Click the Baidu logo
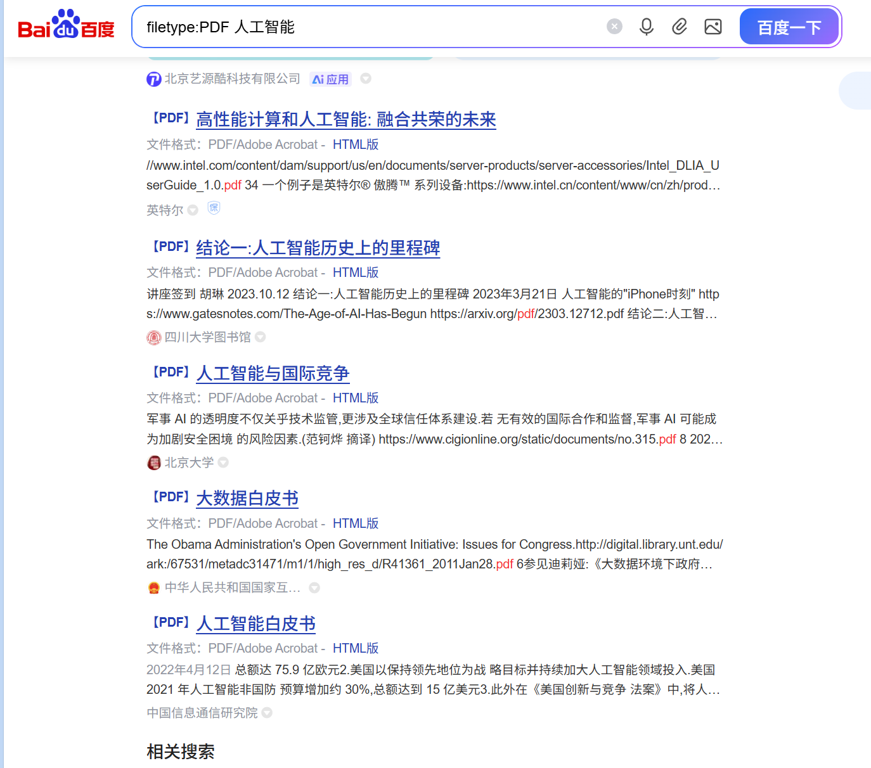This screenshot has height=768, width=871. pos(66,27)
